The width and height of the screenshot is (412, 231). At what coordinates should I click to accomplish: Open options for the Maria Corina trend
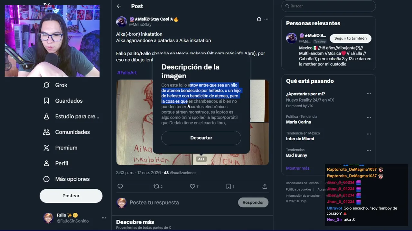[x=369, y=117]
